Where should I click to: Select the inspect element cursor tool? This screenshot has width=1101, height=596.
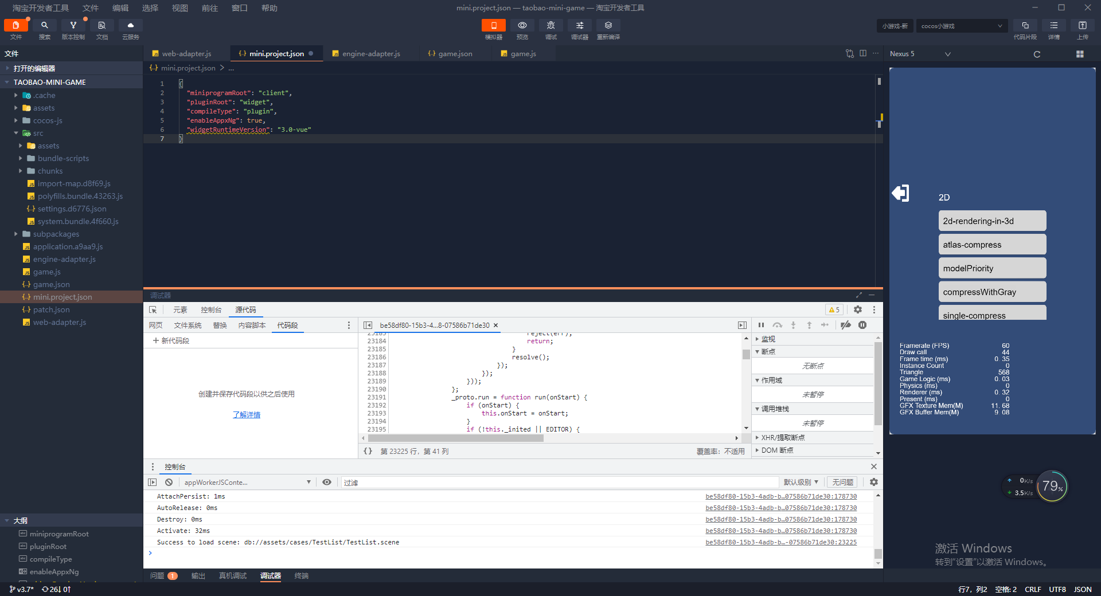click(x=153, y=309)
